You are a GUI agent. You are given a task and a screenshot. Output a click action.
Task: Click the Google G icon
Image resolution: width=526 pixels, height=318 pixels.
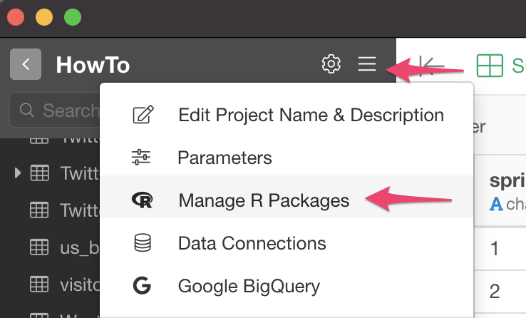tap(142, 286)
